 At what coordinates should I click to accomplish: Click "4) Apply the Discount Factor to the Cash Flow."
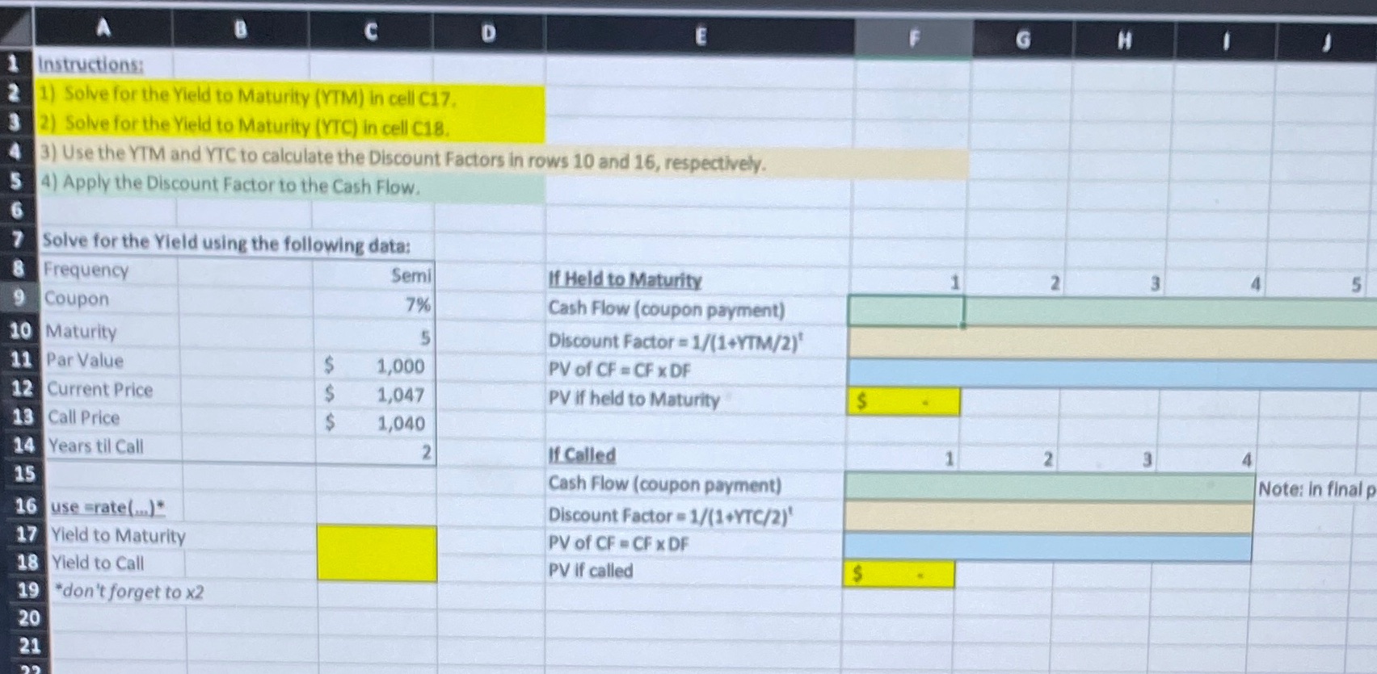[x=231, y=184]
